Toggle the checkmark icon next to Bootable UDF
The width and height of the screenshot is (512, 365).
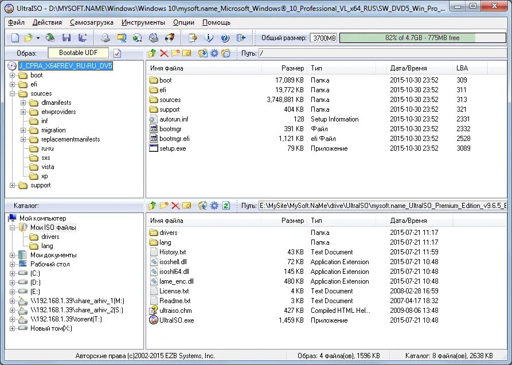pos(117,53)
